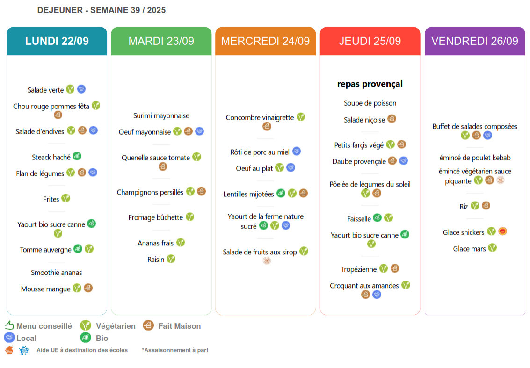Select the MERCREDI 24/09 header
Image resolution: width=530 pixels, height=368 pixels.
[265, 41]
